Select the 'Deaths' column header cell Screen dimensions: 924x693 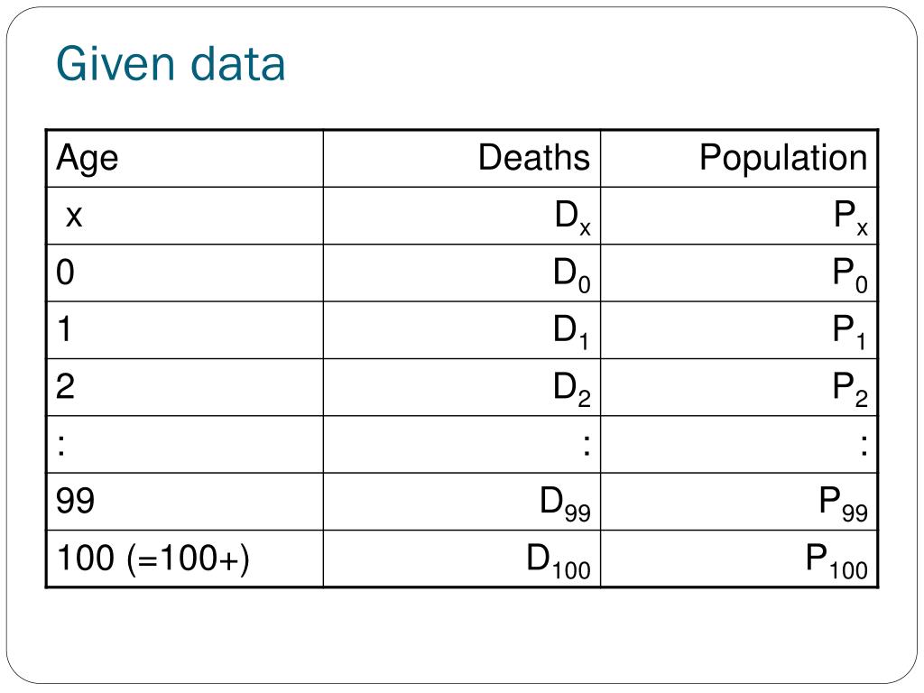click(x=462, y=159)
